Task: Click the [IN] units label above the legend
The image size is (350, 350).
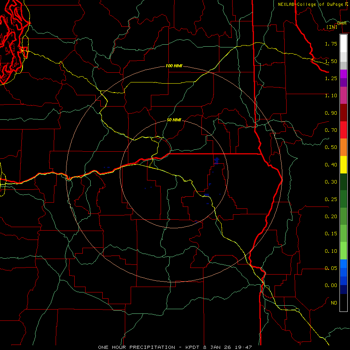Action: (332, 27)
